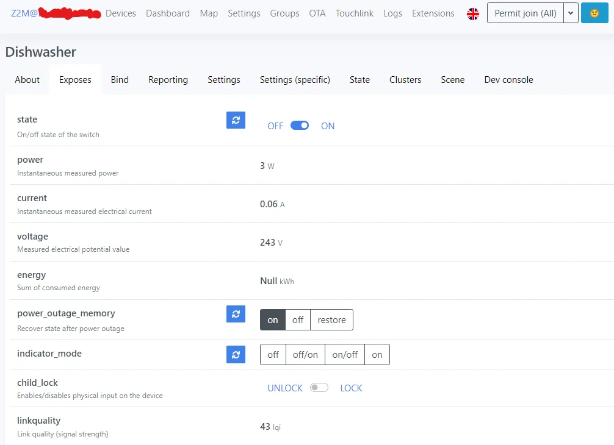Switch to the State tab

(360, 80)
